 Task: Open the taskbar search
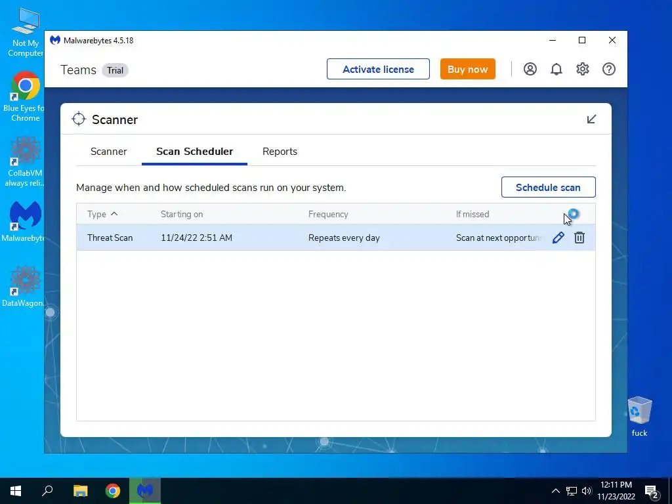[x=47, y=491]
